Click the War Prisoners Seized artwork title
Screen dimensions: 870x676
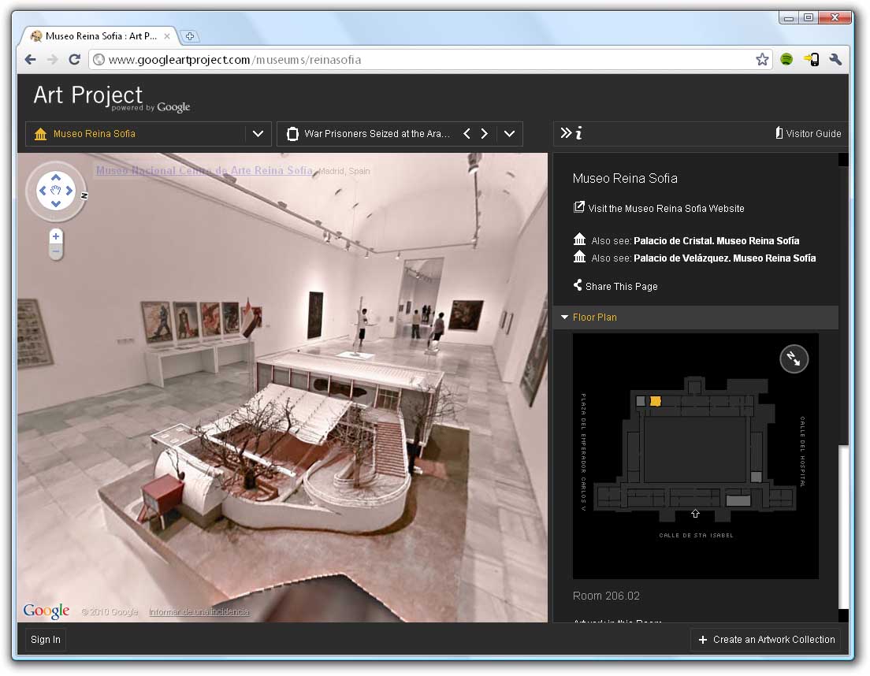pos(377,134)
